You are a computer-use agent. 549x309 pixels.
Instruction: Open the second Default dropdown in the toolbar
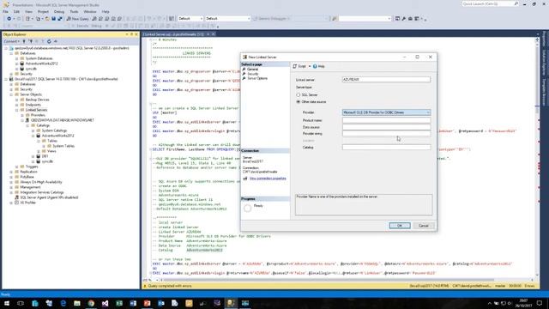click(227, 19)
